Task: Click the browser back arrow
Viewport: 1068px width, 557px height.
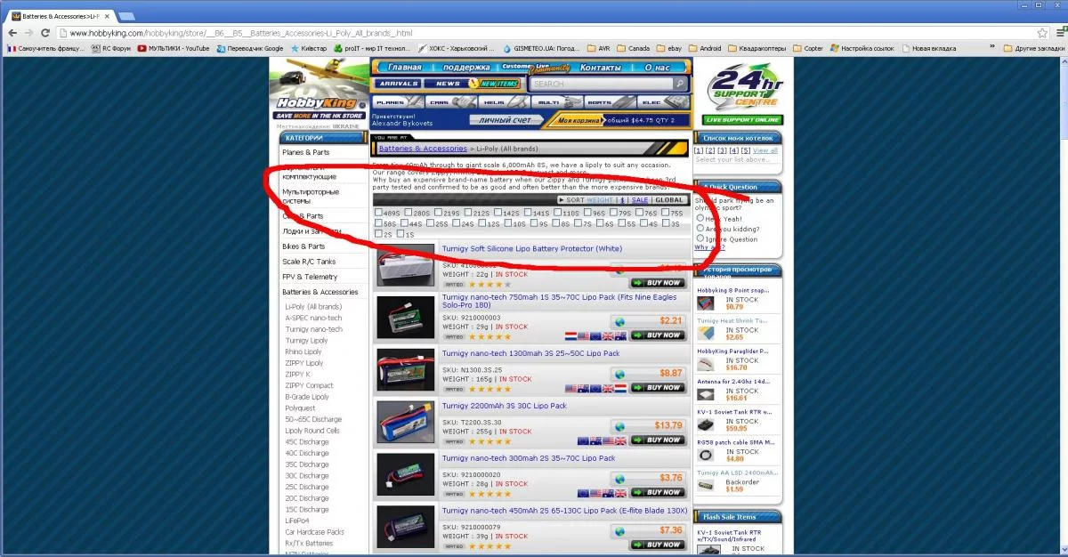Action: point(12,33)
